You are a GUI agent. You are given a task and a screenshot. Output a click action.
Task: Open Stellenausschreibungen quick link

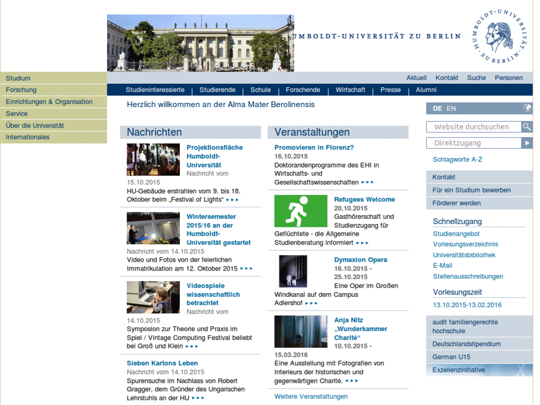pyautogui.click(x=468, y=276)
